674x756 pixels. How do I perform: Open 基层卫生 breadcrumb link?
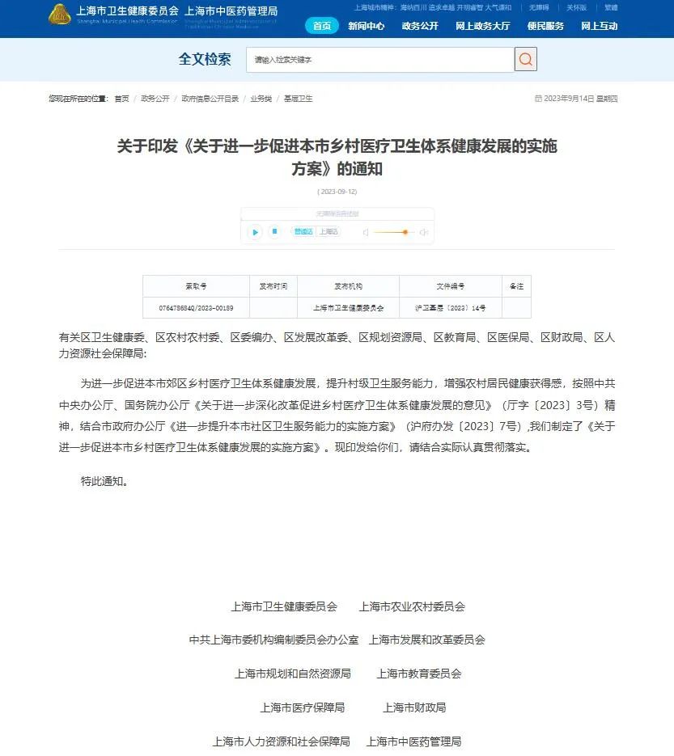(x=298, y=99)
